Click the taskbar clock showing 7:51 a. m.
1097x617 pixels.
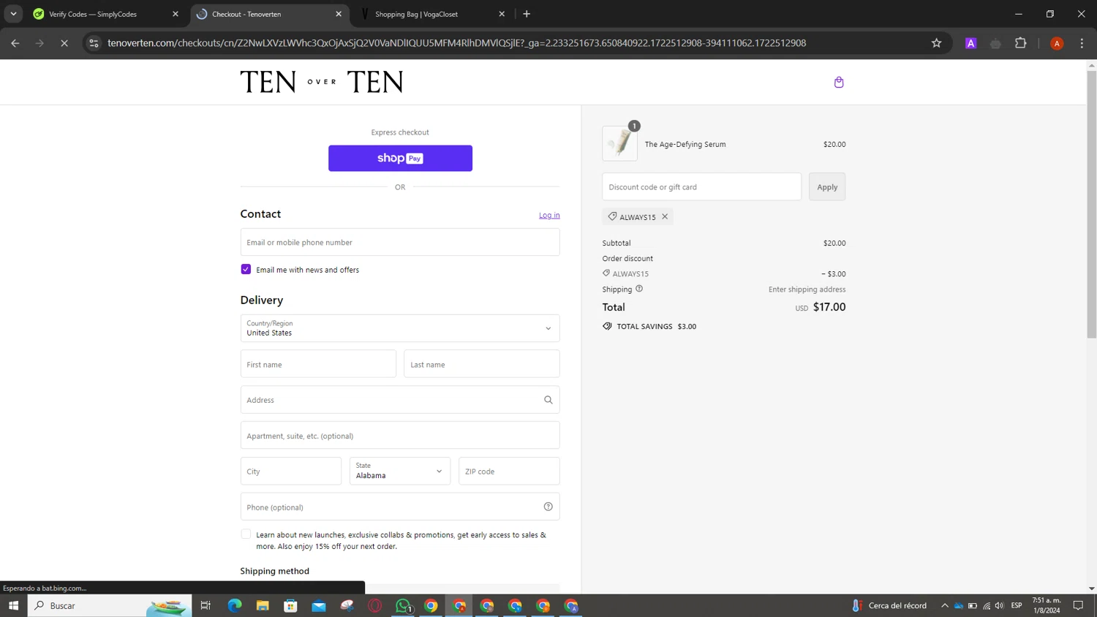point(1047,605)
